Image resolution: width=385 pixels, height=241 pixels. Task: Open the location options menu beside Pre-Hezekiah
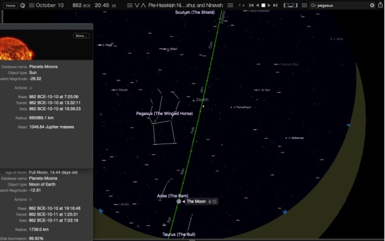click(130, 5)
